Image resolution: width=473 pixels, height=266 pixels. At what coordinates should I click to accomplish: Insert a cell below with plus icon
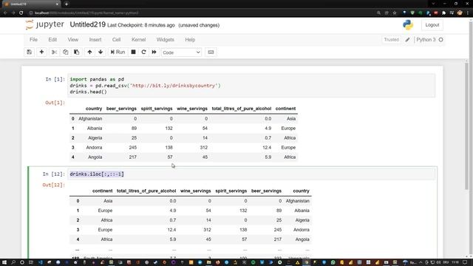41,52
